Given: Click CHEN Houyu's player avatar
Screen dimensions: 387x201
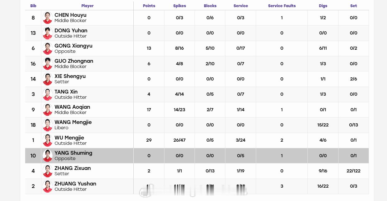Looking at the screenshot, I should (x=48, y=18).
